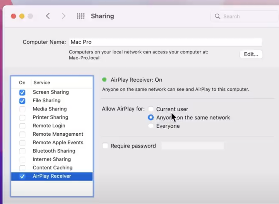Disable the AirPlay Receiver checkbox
Image resolution: width=279 pixels, height=204 pixels.
click(x=22, y=176)
